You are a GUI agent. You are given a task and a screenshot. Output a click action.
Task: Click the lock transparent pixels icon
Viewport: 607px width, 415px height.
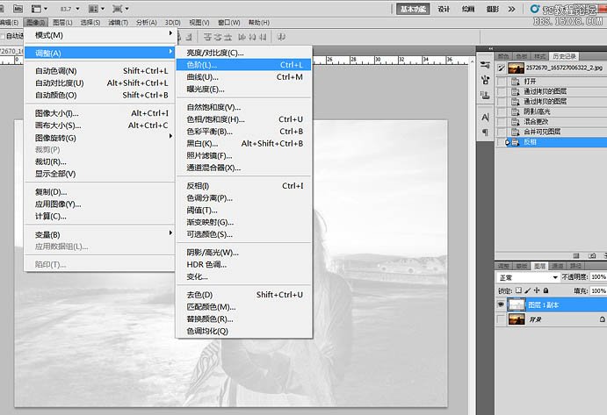[x=518, y=290]
